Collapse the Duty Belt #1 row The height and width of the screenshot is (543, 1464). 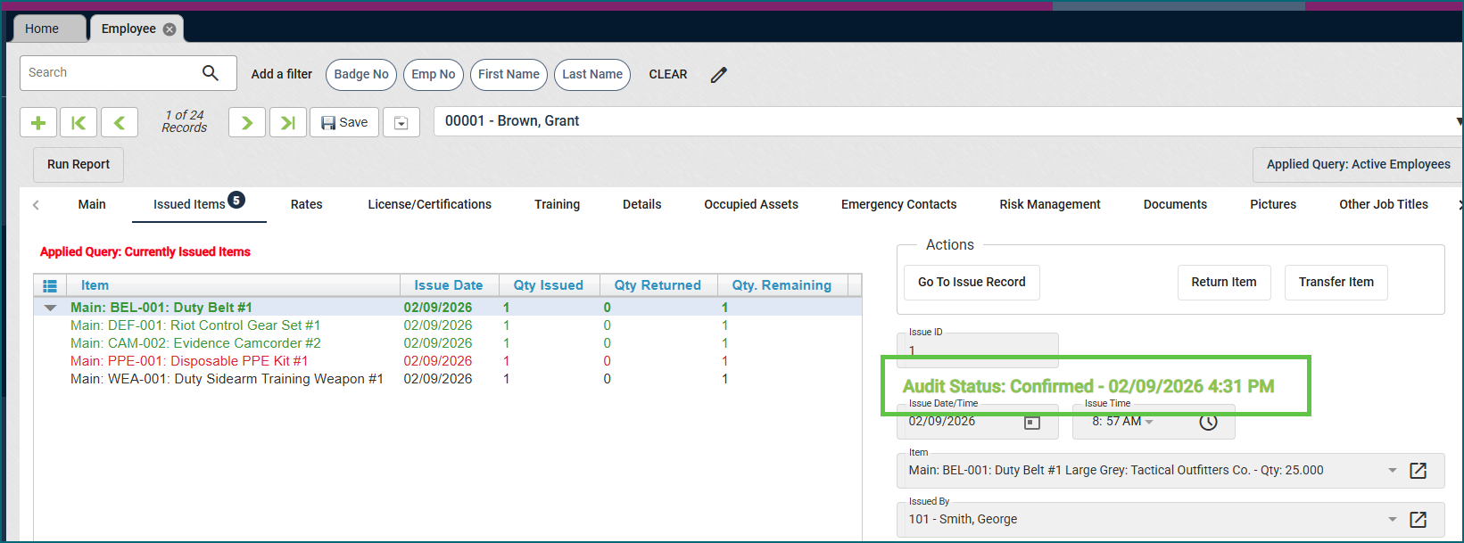pos(51,308)
